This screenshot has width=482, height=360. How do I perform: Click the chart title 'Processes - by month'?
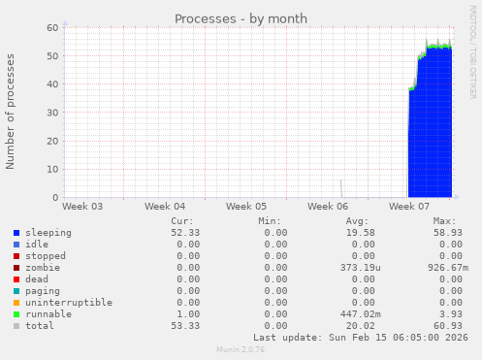coord(241,19)
